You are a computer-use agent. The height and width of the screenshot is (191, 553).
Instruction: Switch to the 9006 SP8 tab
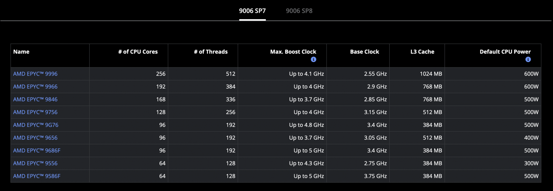[299, 11]
